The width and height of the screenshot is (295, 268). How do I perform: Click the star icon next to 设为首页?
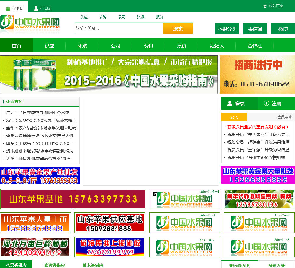[265, 6]
